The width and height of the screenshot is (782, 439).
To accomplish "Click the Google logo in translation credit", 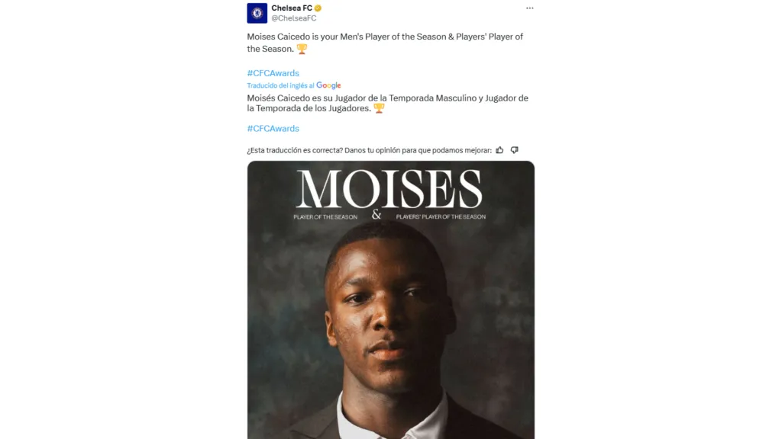I will pos(328,85).
